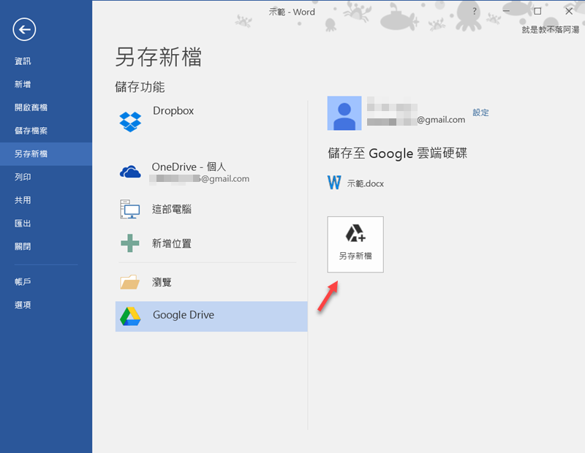The image size is (585, 453).
Task: Open the 資訊 backstage page
Action: point(23,61)
